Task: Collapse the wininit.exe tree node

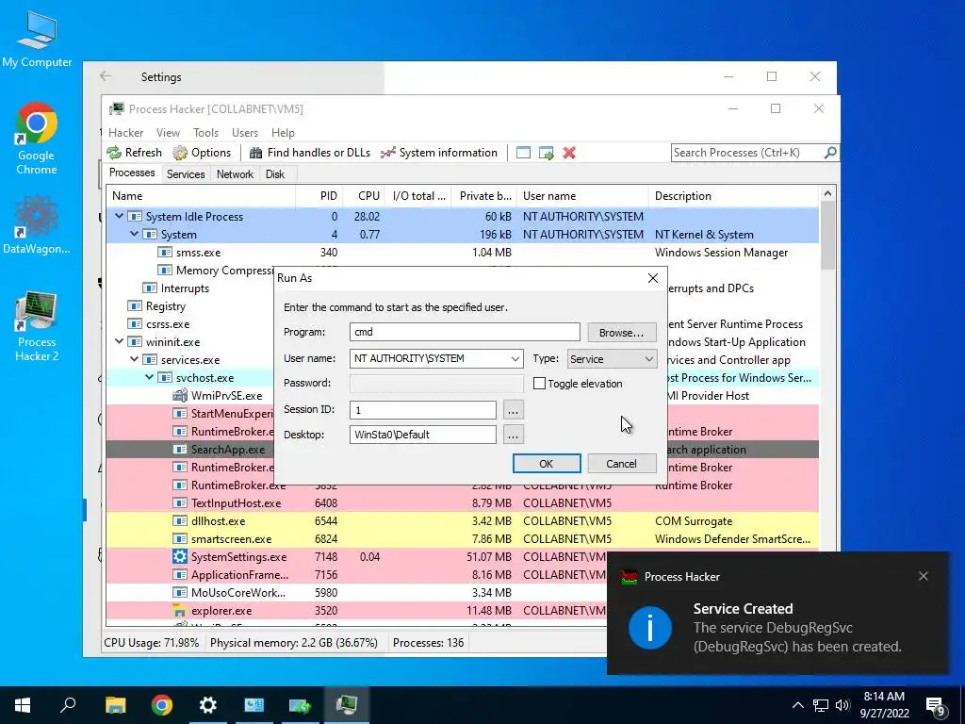Action: [120, 341]
